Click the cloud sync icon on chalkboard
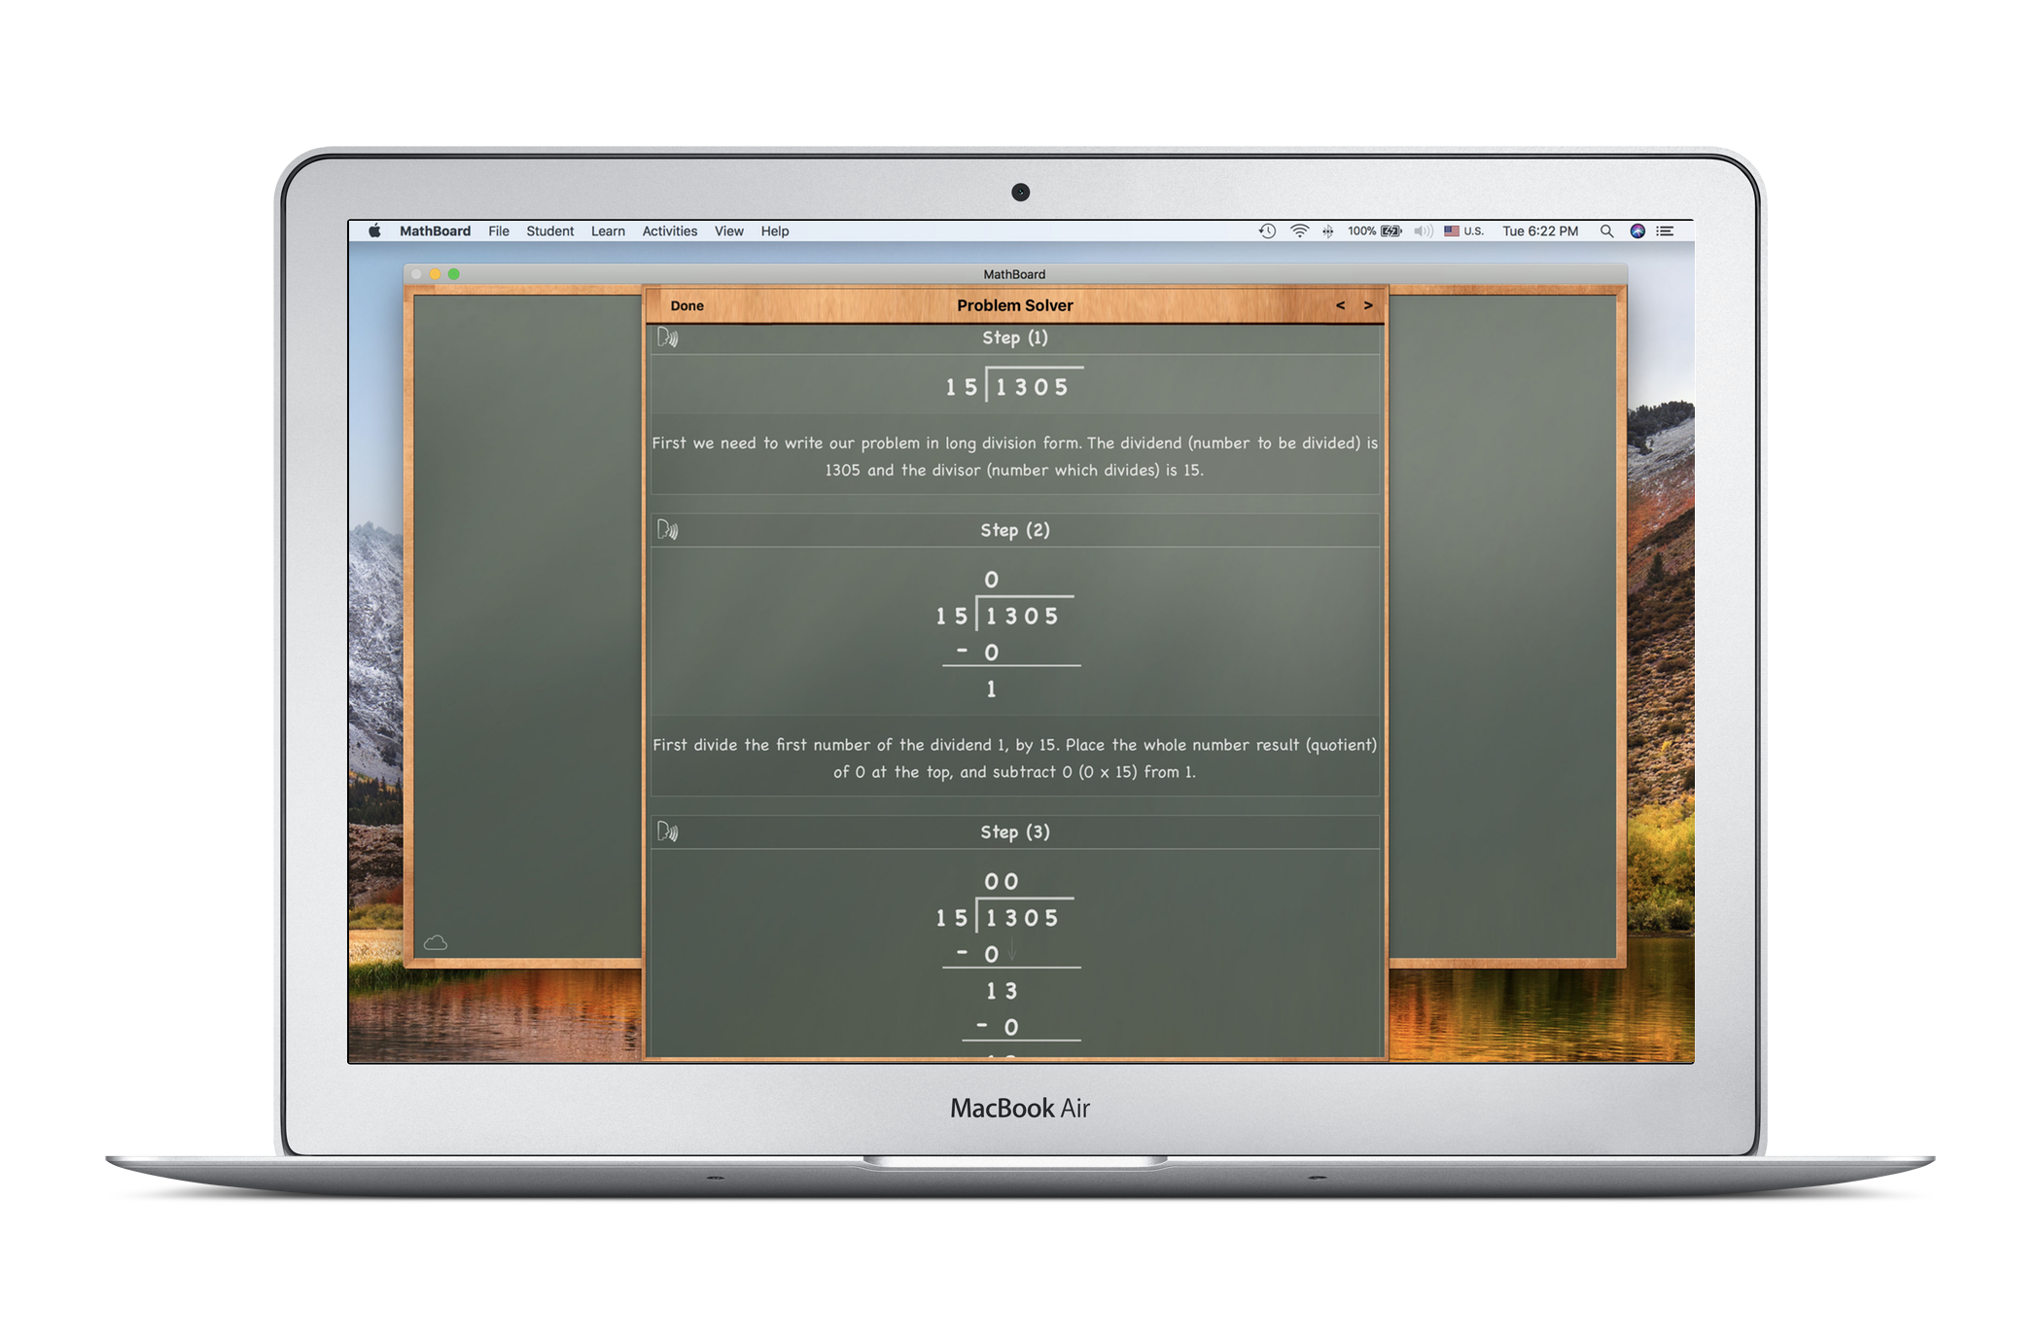 coord(436,942)
